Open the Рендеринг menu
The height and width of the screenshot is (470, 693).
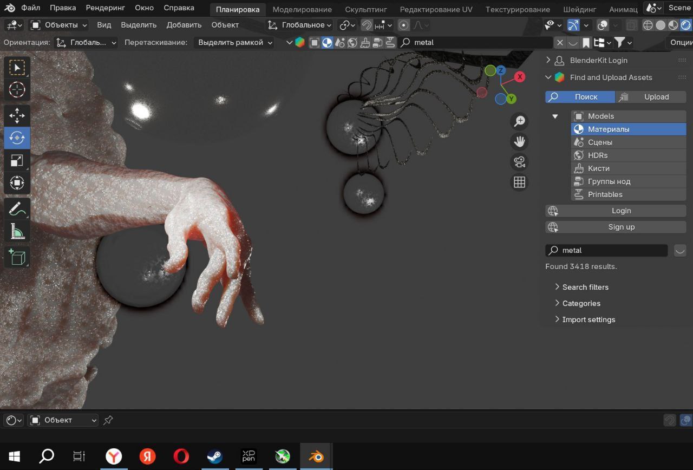pos(105,8)
